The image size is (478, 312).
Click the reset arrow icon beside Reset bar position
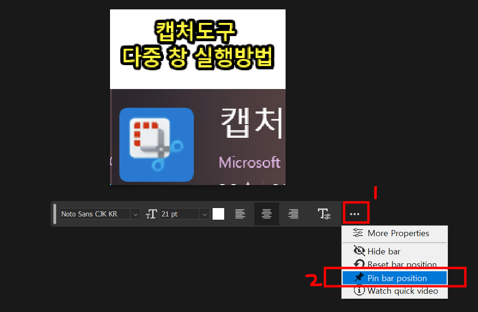359,264
